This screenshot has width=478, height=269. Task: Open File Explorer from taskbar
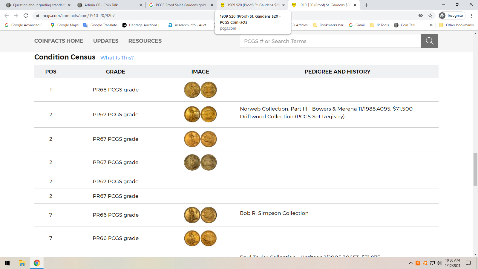click(x=22, y=263)
